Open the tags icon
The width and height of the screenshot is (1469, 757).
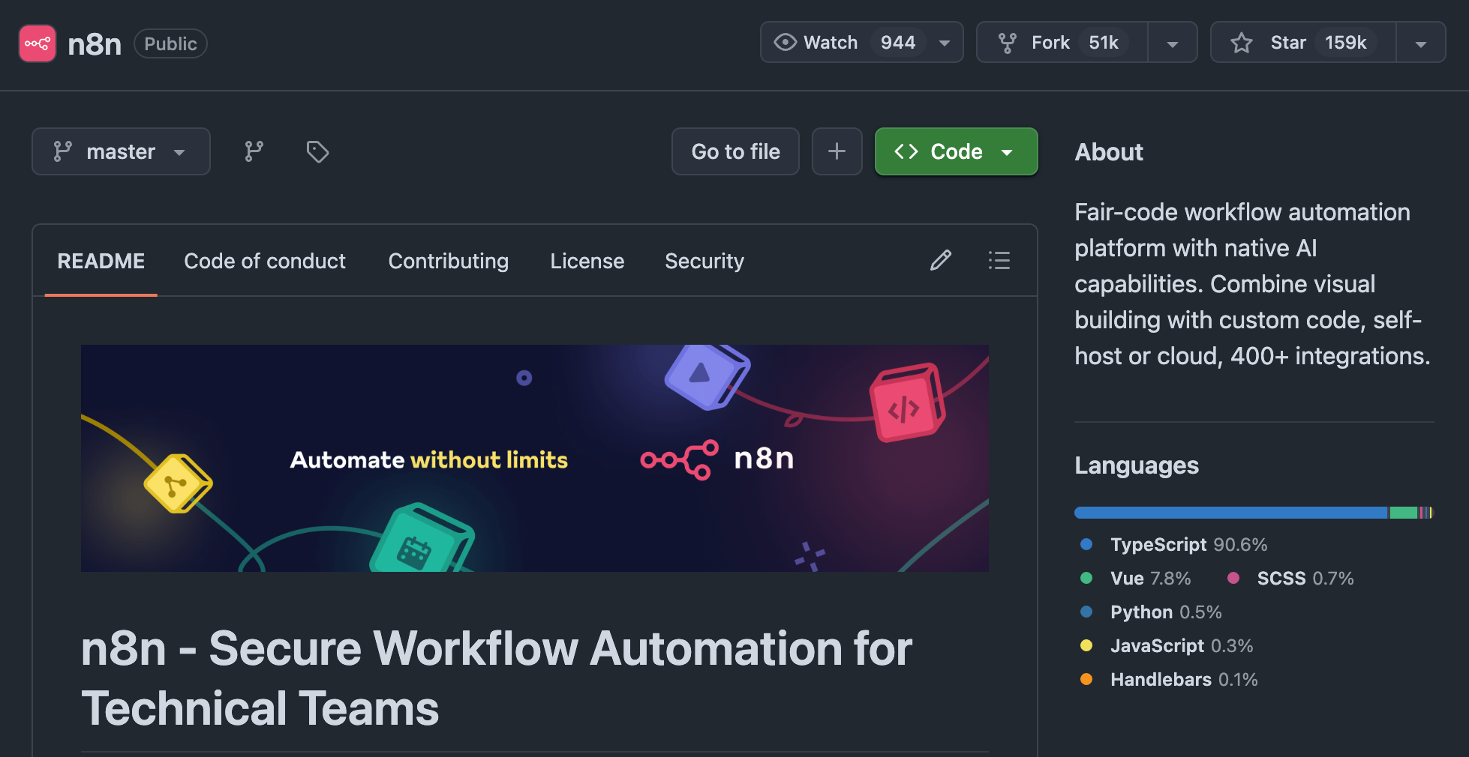pos(317,151)
